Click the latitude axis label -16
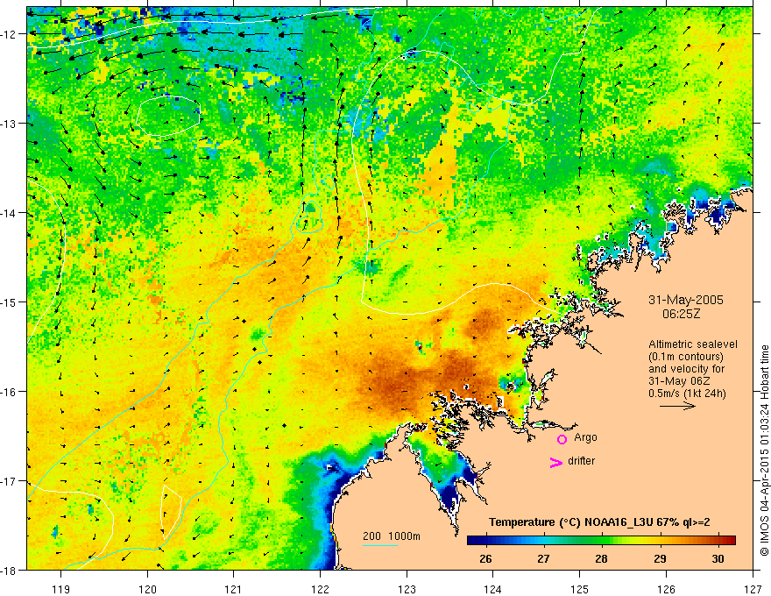The width and height of the screenshot is (771, 596). point(10,392)
